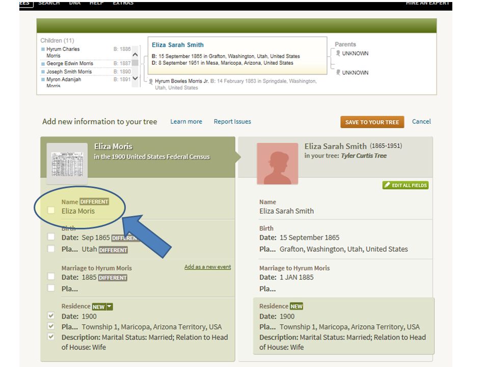Screen dimensions: 489x367
Task: Click Tyler Curtis Tree name text
Action: 364,156
